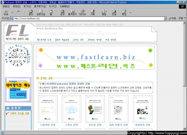187x135 pixels.
Task: Click the www.fastlearn.biz main banner
Action: [95, 58]
